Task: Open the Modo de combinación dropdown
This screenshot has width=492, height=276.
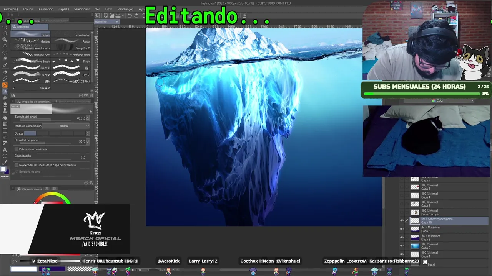Action: [66, 126]
